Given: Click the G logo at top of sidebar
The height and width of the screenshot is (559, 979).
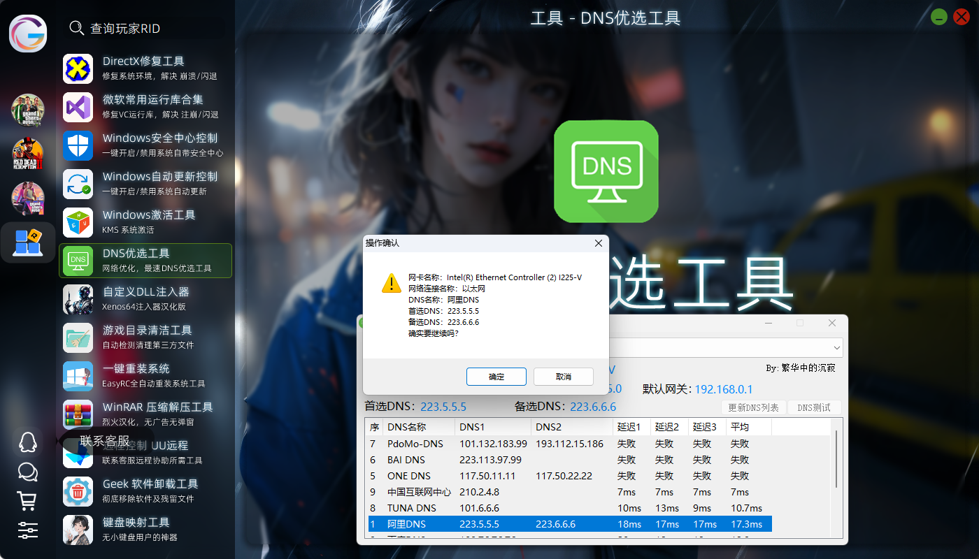Looking at the screenshot, I should (x=28, y=32).
